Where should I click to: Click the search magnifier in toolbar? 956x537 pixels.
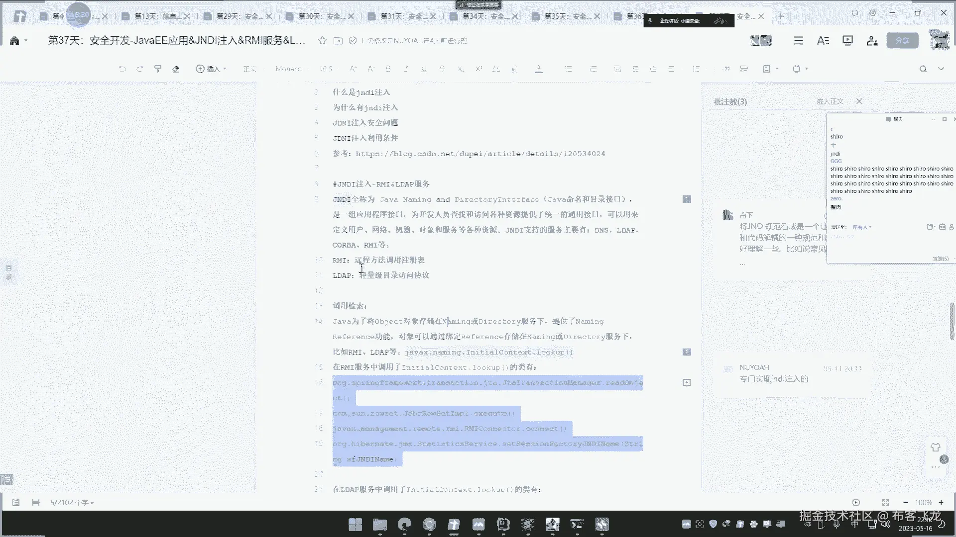tap(923, 69)
